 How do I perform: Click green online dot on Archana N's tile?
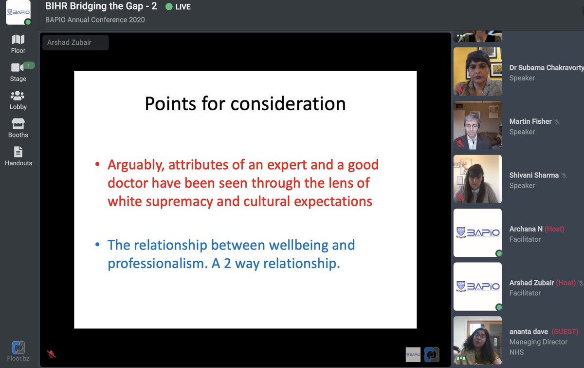tap(498, 253)
